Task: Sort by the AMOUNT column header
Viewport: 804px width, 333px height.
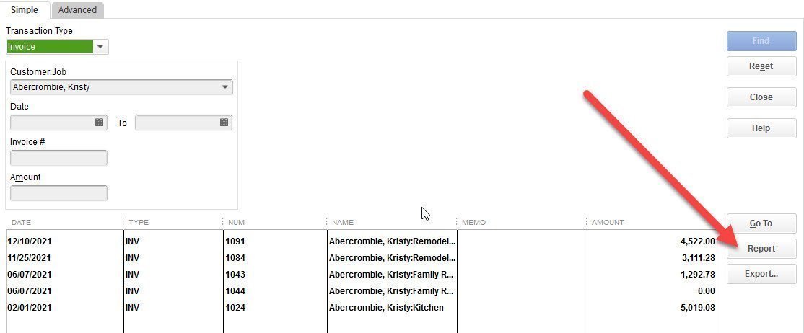Action: click(608, 222)
